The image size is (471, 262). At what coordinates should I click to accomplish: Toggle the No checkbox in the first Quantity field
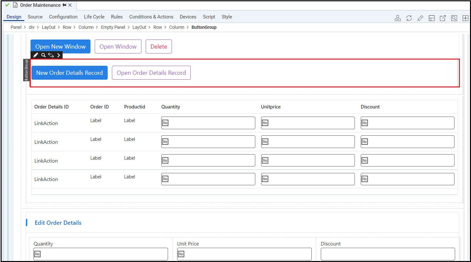165,123
